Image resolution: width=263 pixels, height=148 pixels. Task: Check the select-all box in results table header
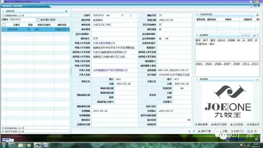4,25
